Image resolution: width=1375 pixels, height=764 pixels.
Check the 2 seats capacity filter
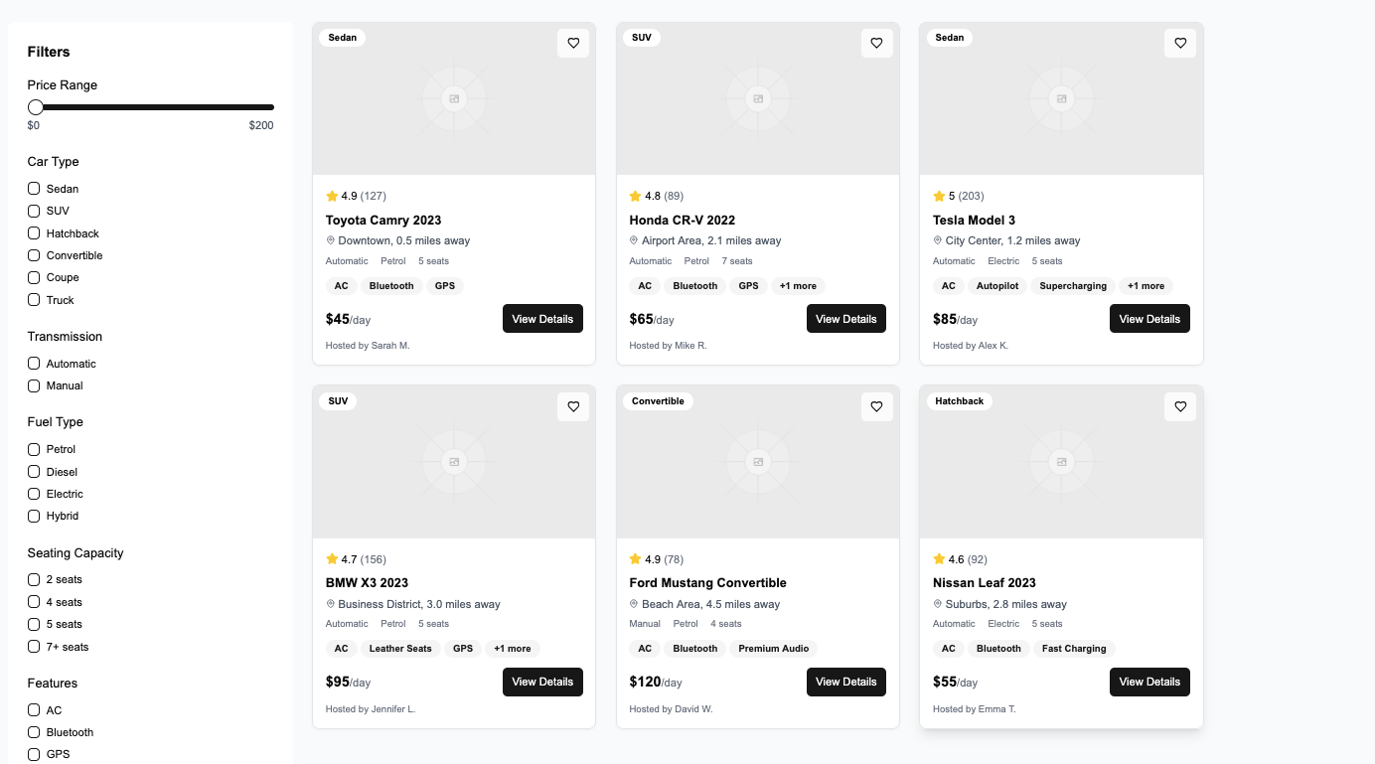tap(34, 579)
